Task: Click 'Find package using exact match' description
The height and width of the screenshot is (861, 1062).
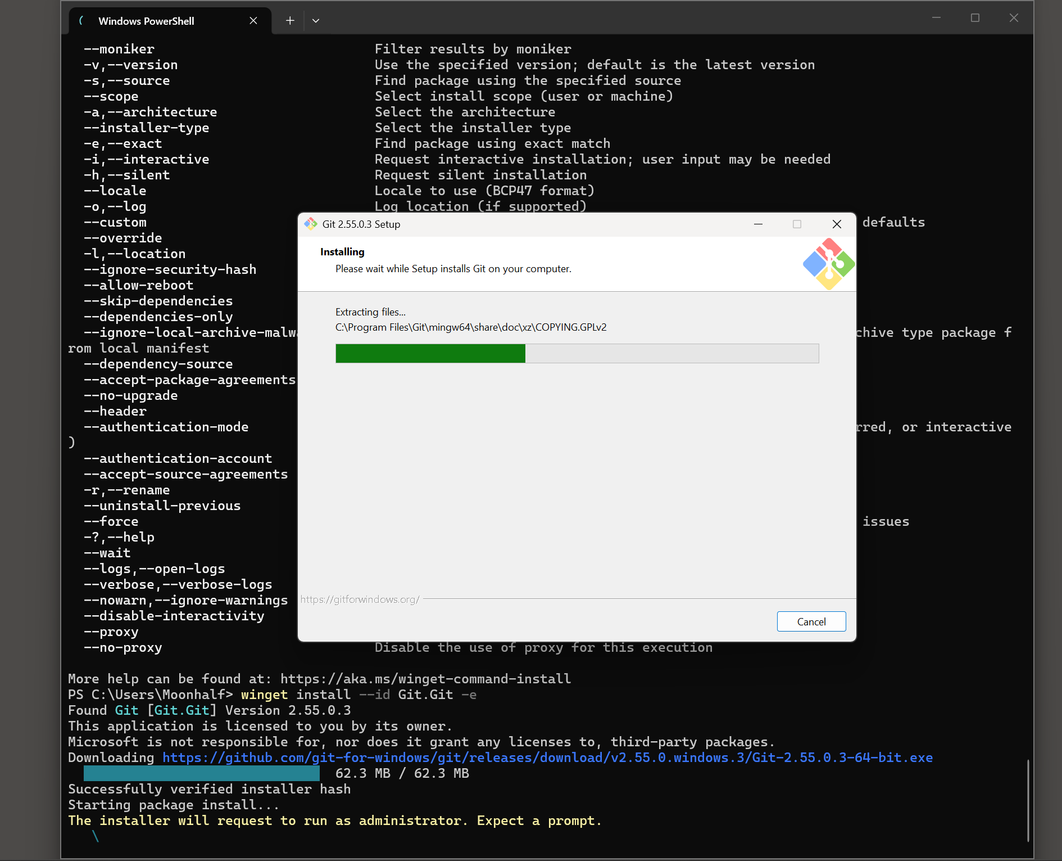Action: (493, 143)
